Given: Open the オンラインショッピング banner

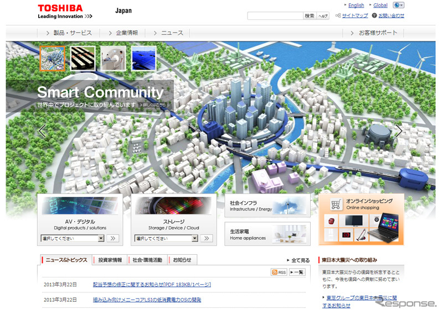Looking at the screenshot, I should pyautogui.click(x=361, y=219).
